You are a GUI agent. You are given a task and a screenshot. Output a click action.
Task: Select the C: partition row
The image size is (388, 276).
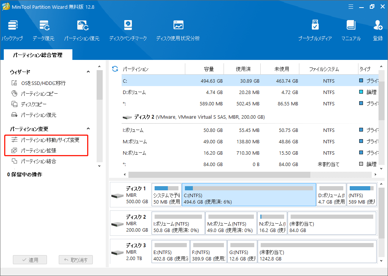(x=250, y=81)
